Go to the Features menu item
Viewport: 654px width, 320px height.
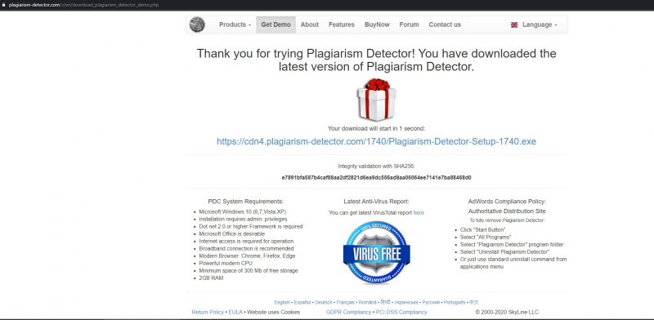pyautogui.click(x=341, y=24)
